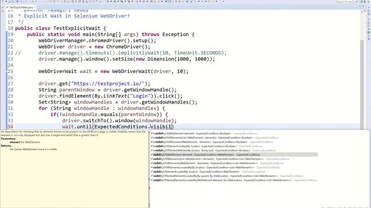Focus the Quick Access search field
Viewport: 371px width, 208px height.
(x=344, y=2)
